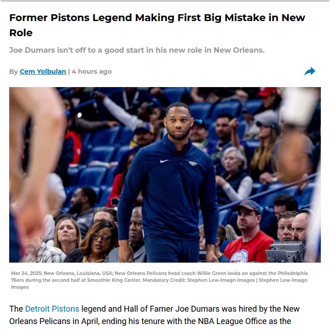330x330 pixels.
Task: Click the gray bar at page top
Action: 165,1
